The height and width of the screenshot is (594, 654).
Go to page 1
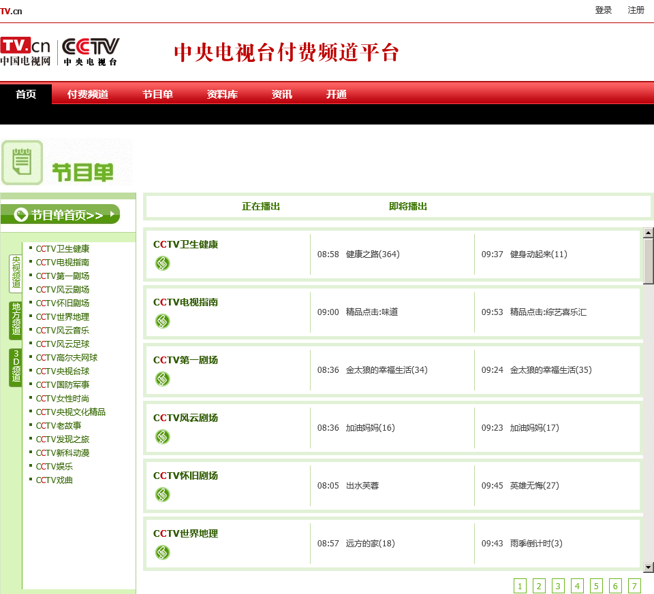click(520, 586)
